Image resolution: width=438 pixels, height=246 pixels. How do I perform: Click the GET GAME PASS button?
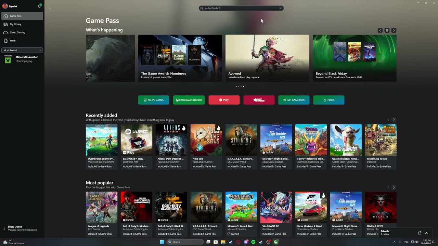294,100
